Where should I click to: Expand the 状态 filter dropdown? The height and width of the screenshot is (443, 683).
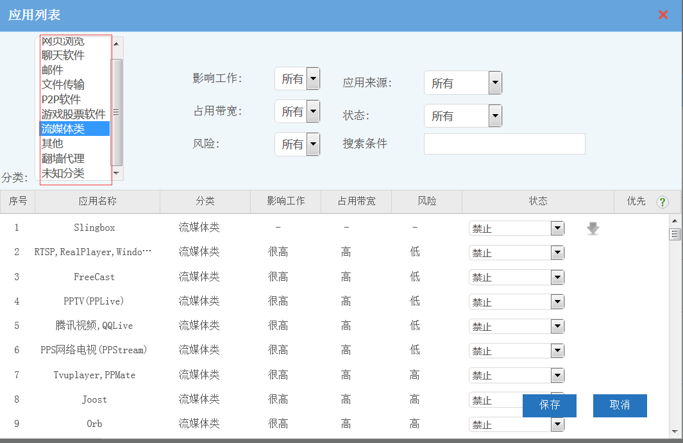click(x=462, y=116)
